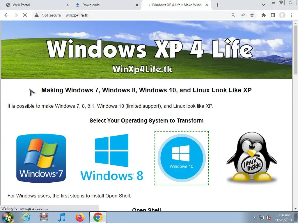Open Chrome three-dot menu

coord(292,15)
